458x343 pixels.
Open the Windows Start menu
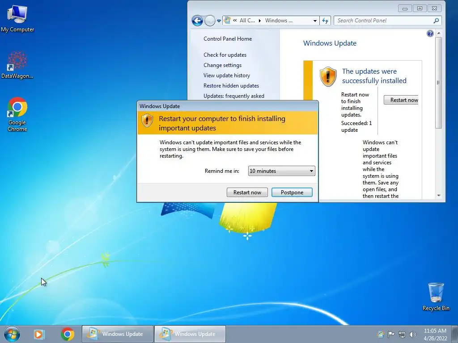12,334
